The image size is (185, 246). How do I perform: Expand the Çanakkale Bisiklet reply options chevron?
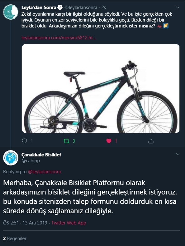(x=178, y=154)
